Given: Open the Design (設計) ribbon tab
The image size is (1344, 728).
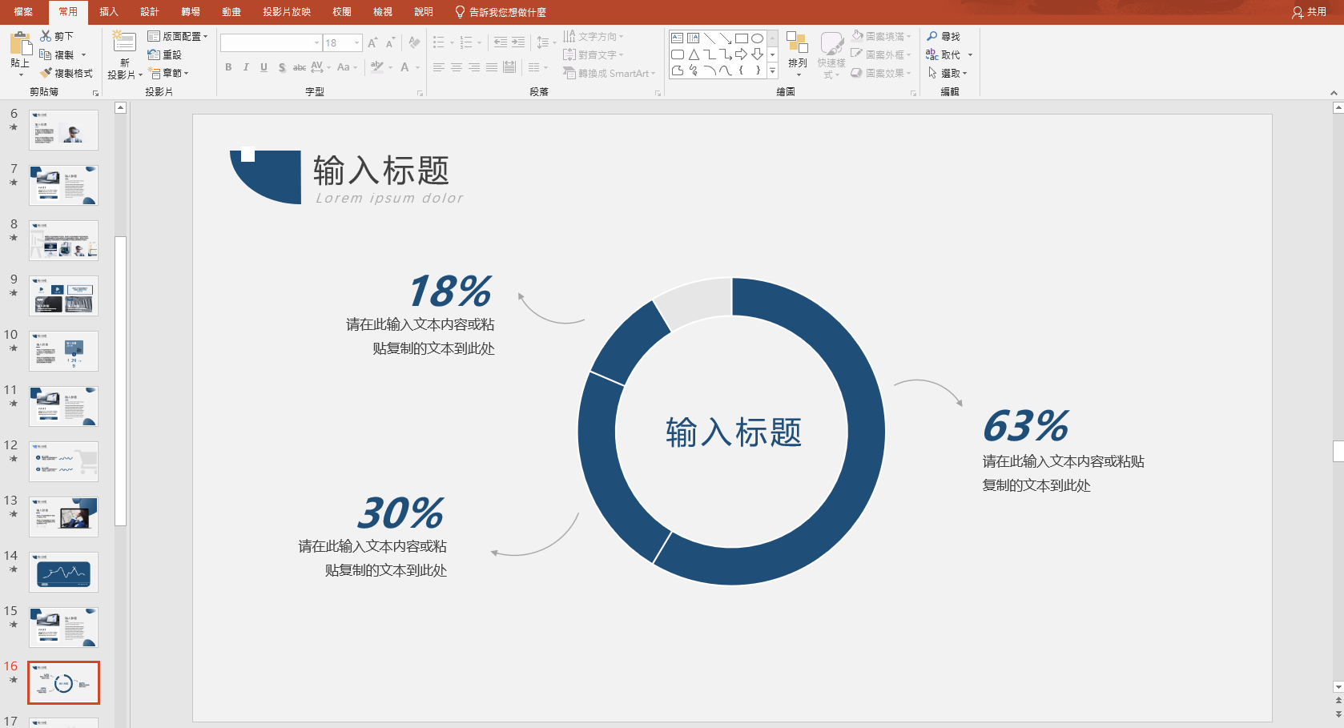Looking at the screenshot, I should click(x=150, y=12).
